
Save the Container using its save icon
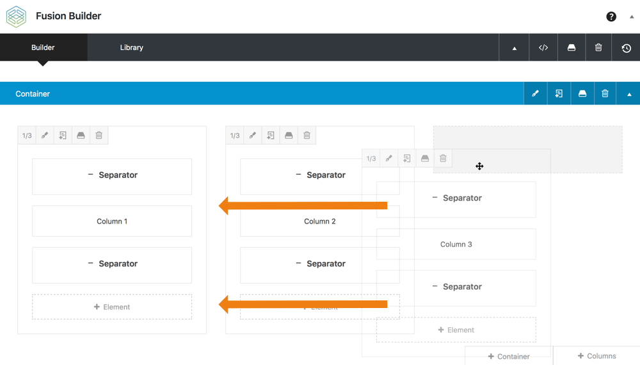coord(582,94)
